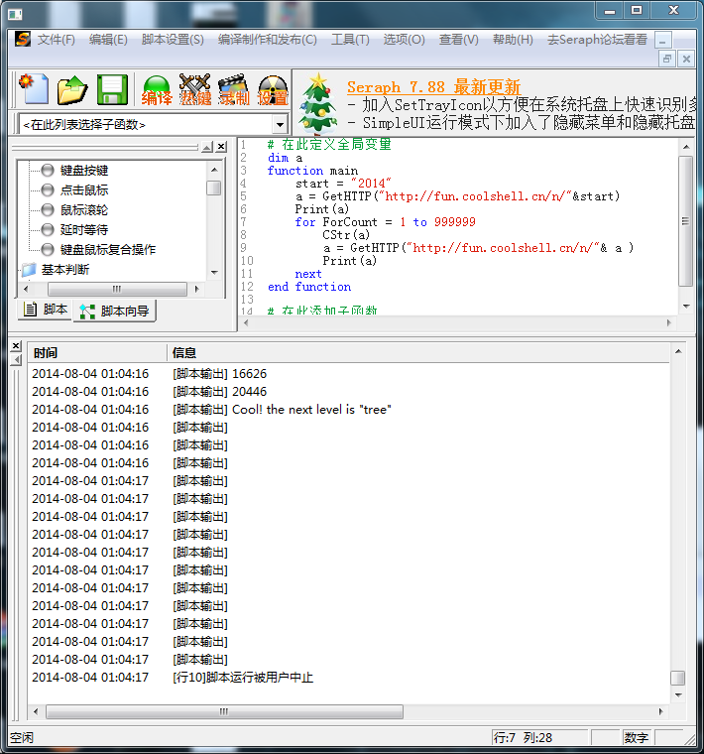Click the 空闲 status text
Screen dimensions: 704x754
tap(22, 738)
